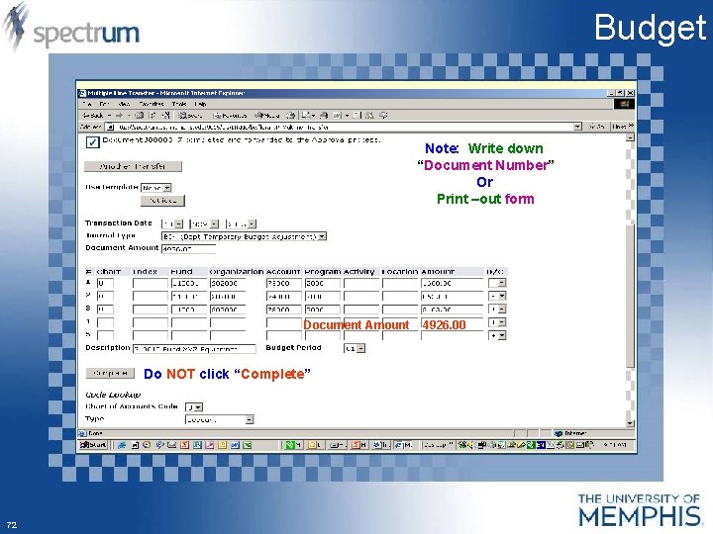The height and width of the screenshot is (534, 713).
Task: Click the taskbar clock
Action: click(615, 445)
